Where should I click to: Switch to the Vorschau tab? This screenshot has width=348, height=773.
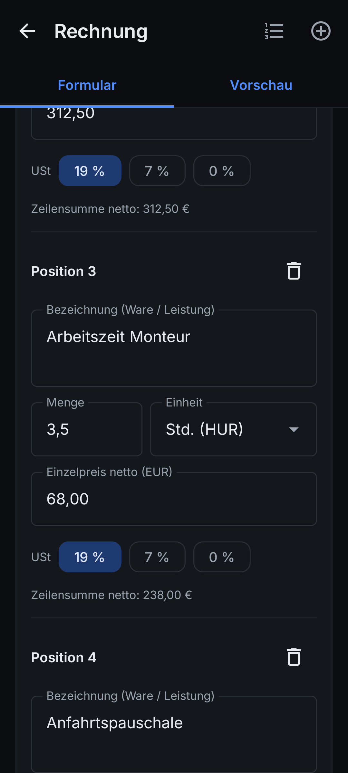[261, 85]
